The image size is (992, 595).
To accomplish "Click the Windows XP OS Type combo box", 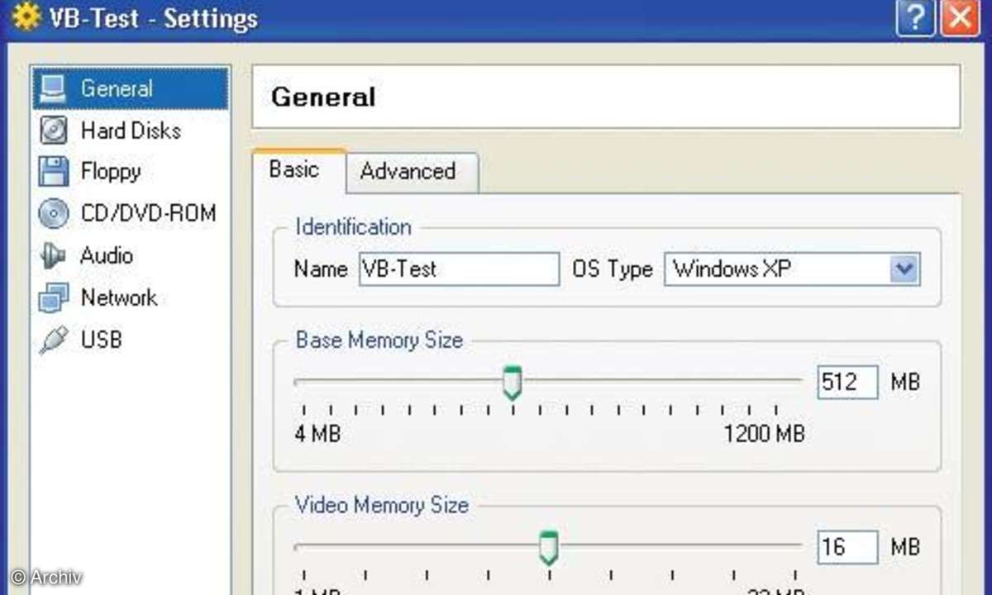I will (x=792, y=269).
